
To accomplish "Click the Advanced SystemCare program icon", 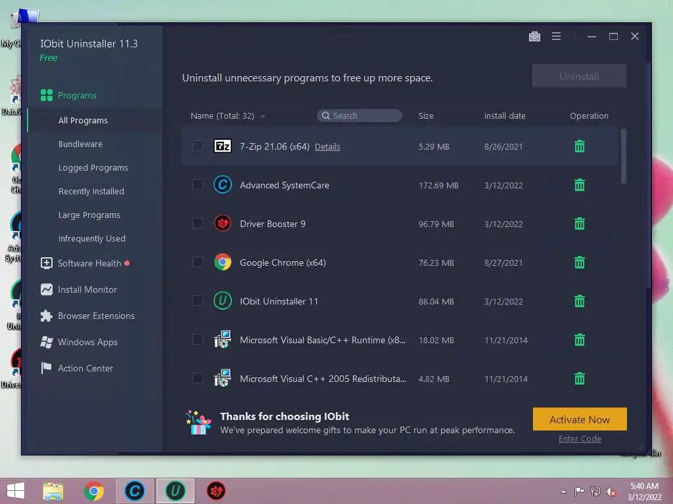I will tap(223, 184).
